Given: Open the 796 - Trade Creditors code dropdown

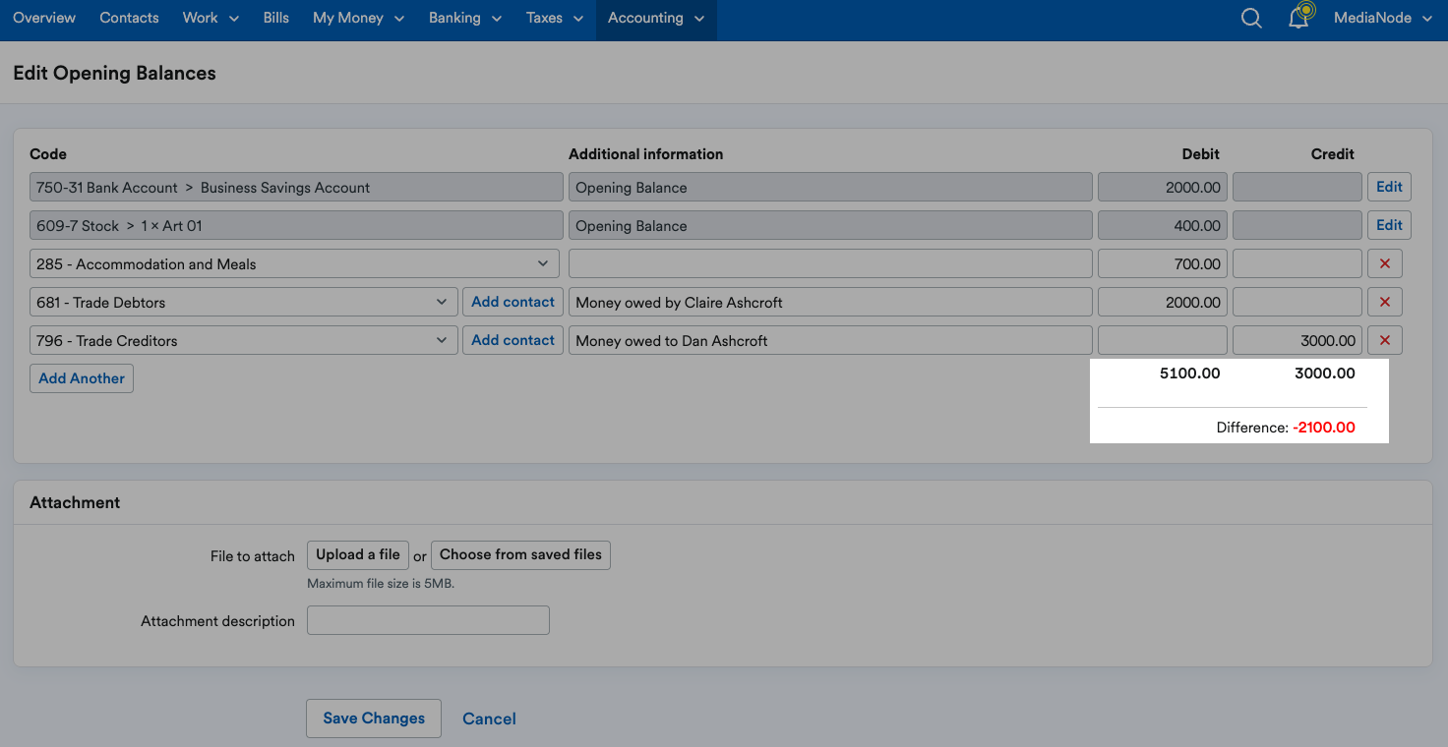Looking at the screenshot, I should coord(244,340).
